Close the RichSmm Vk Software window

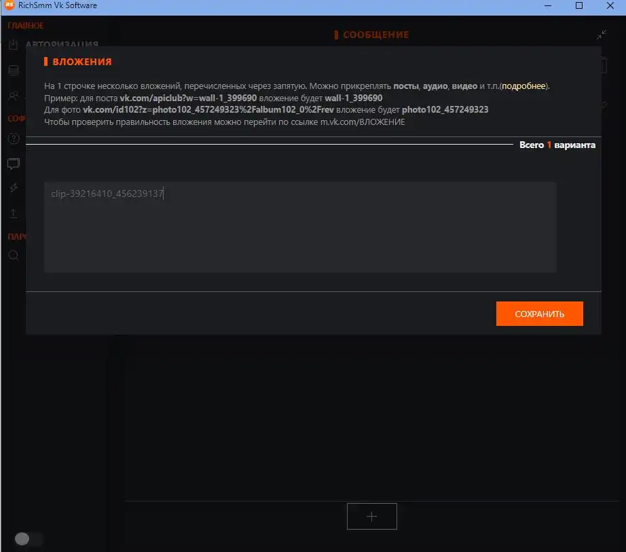point(610,5)
